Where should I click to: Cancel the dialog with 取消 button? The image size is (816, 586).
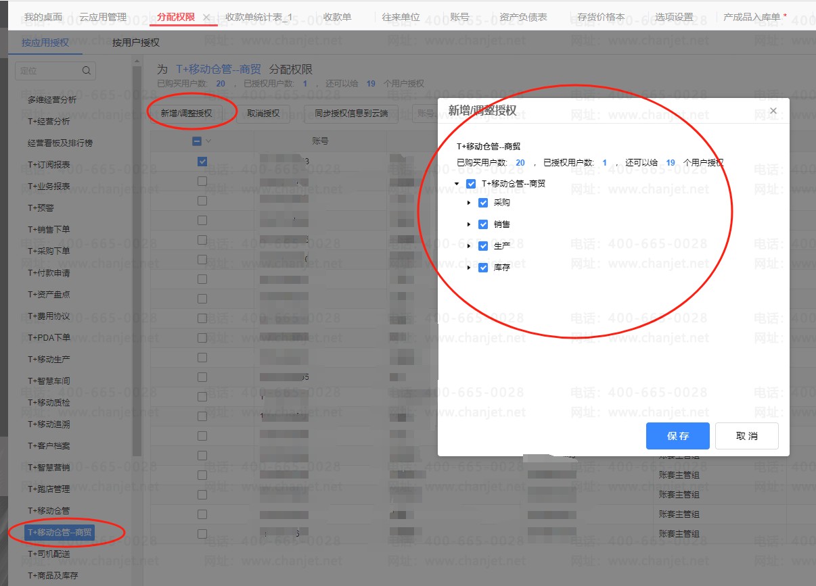(x=747, y=436)
